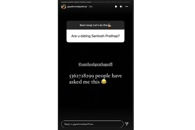The width and height of the screenshot is (195, 130).
Task: Select the sixth story progress segment
Action: coord(95,2)
